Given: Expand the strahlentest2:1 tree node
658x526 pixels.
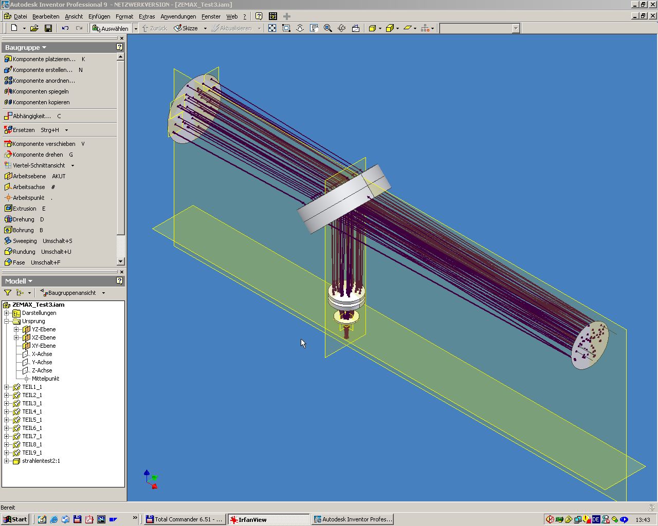Looking at the screenshot, I should coord(7,461).
